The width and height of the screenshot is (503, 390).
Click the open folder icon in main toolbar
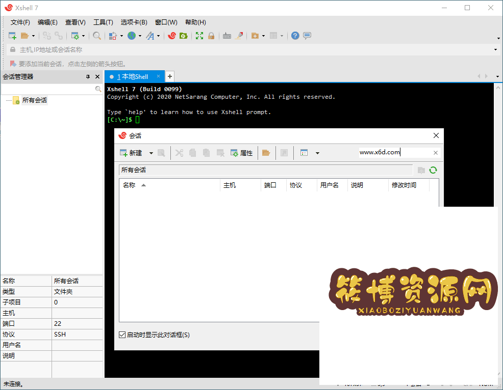point(24,36)
